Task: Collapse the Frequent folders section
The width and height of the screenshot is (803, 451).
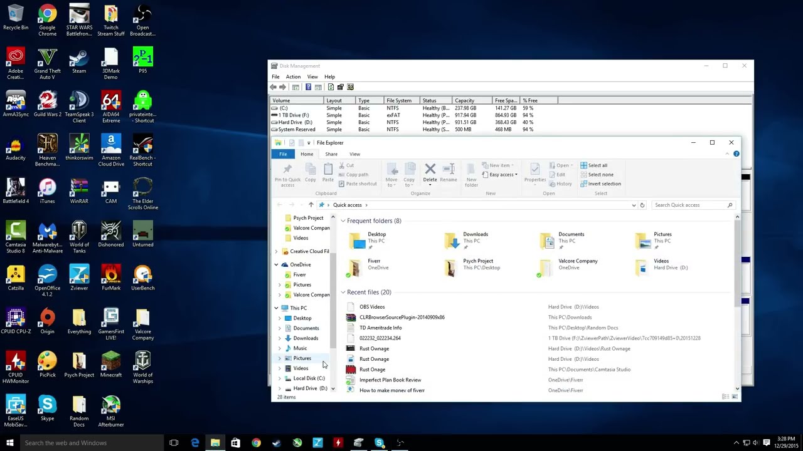Action: pyautogui.click(x=343, y=221)
